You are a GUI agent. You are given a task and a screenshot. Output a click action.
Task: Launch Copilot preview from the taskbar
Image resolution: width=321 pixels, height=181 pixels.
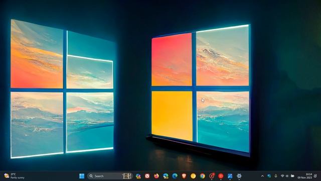coord(138,176)
